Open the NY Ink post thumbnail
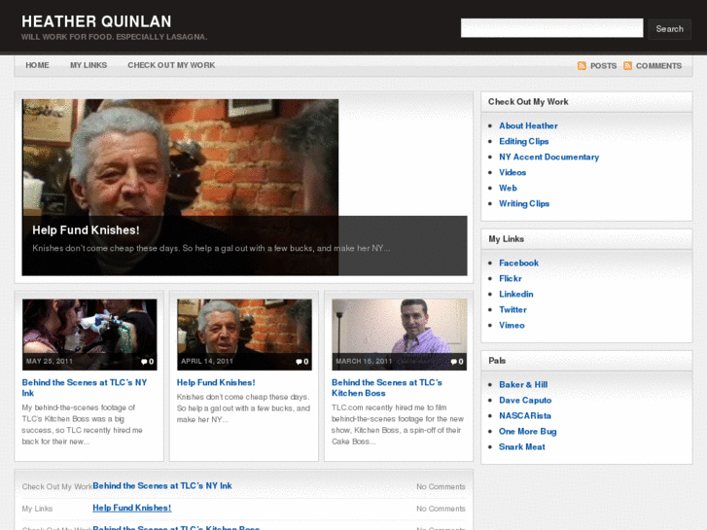This screenshot has width=707, height=530. (x=89, y=334)
